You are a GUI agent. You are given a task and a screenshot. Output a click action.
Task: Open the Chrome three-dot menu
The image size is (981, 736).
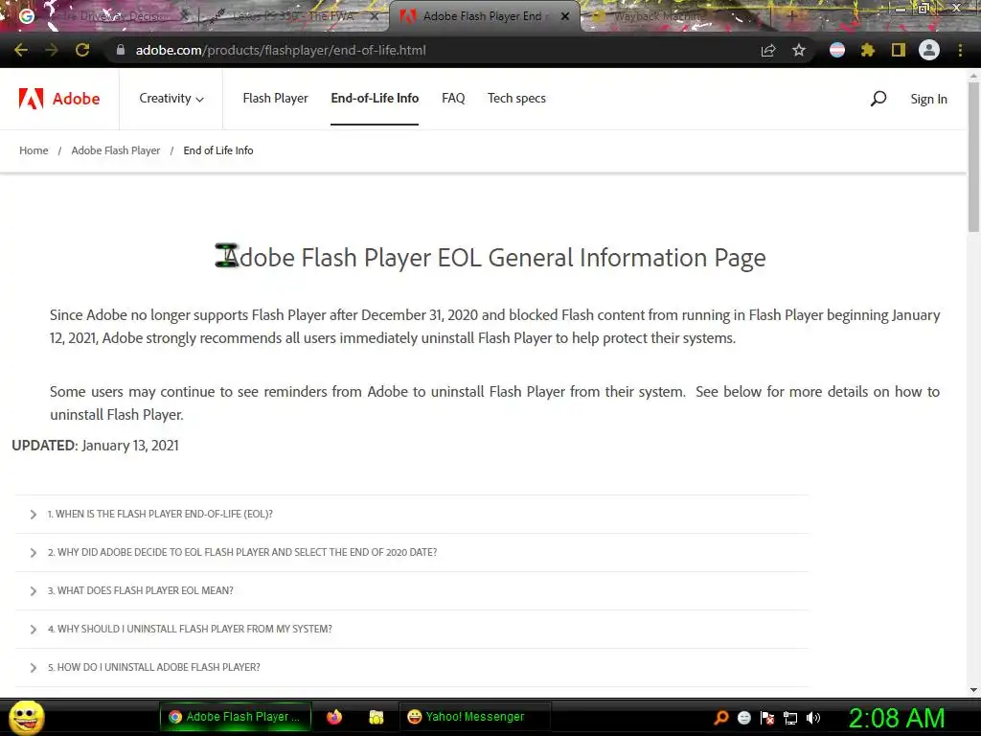click(960, 50)
